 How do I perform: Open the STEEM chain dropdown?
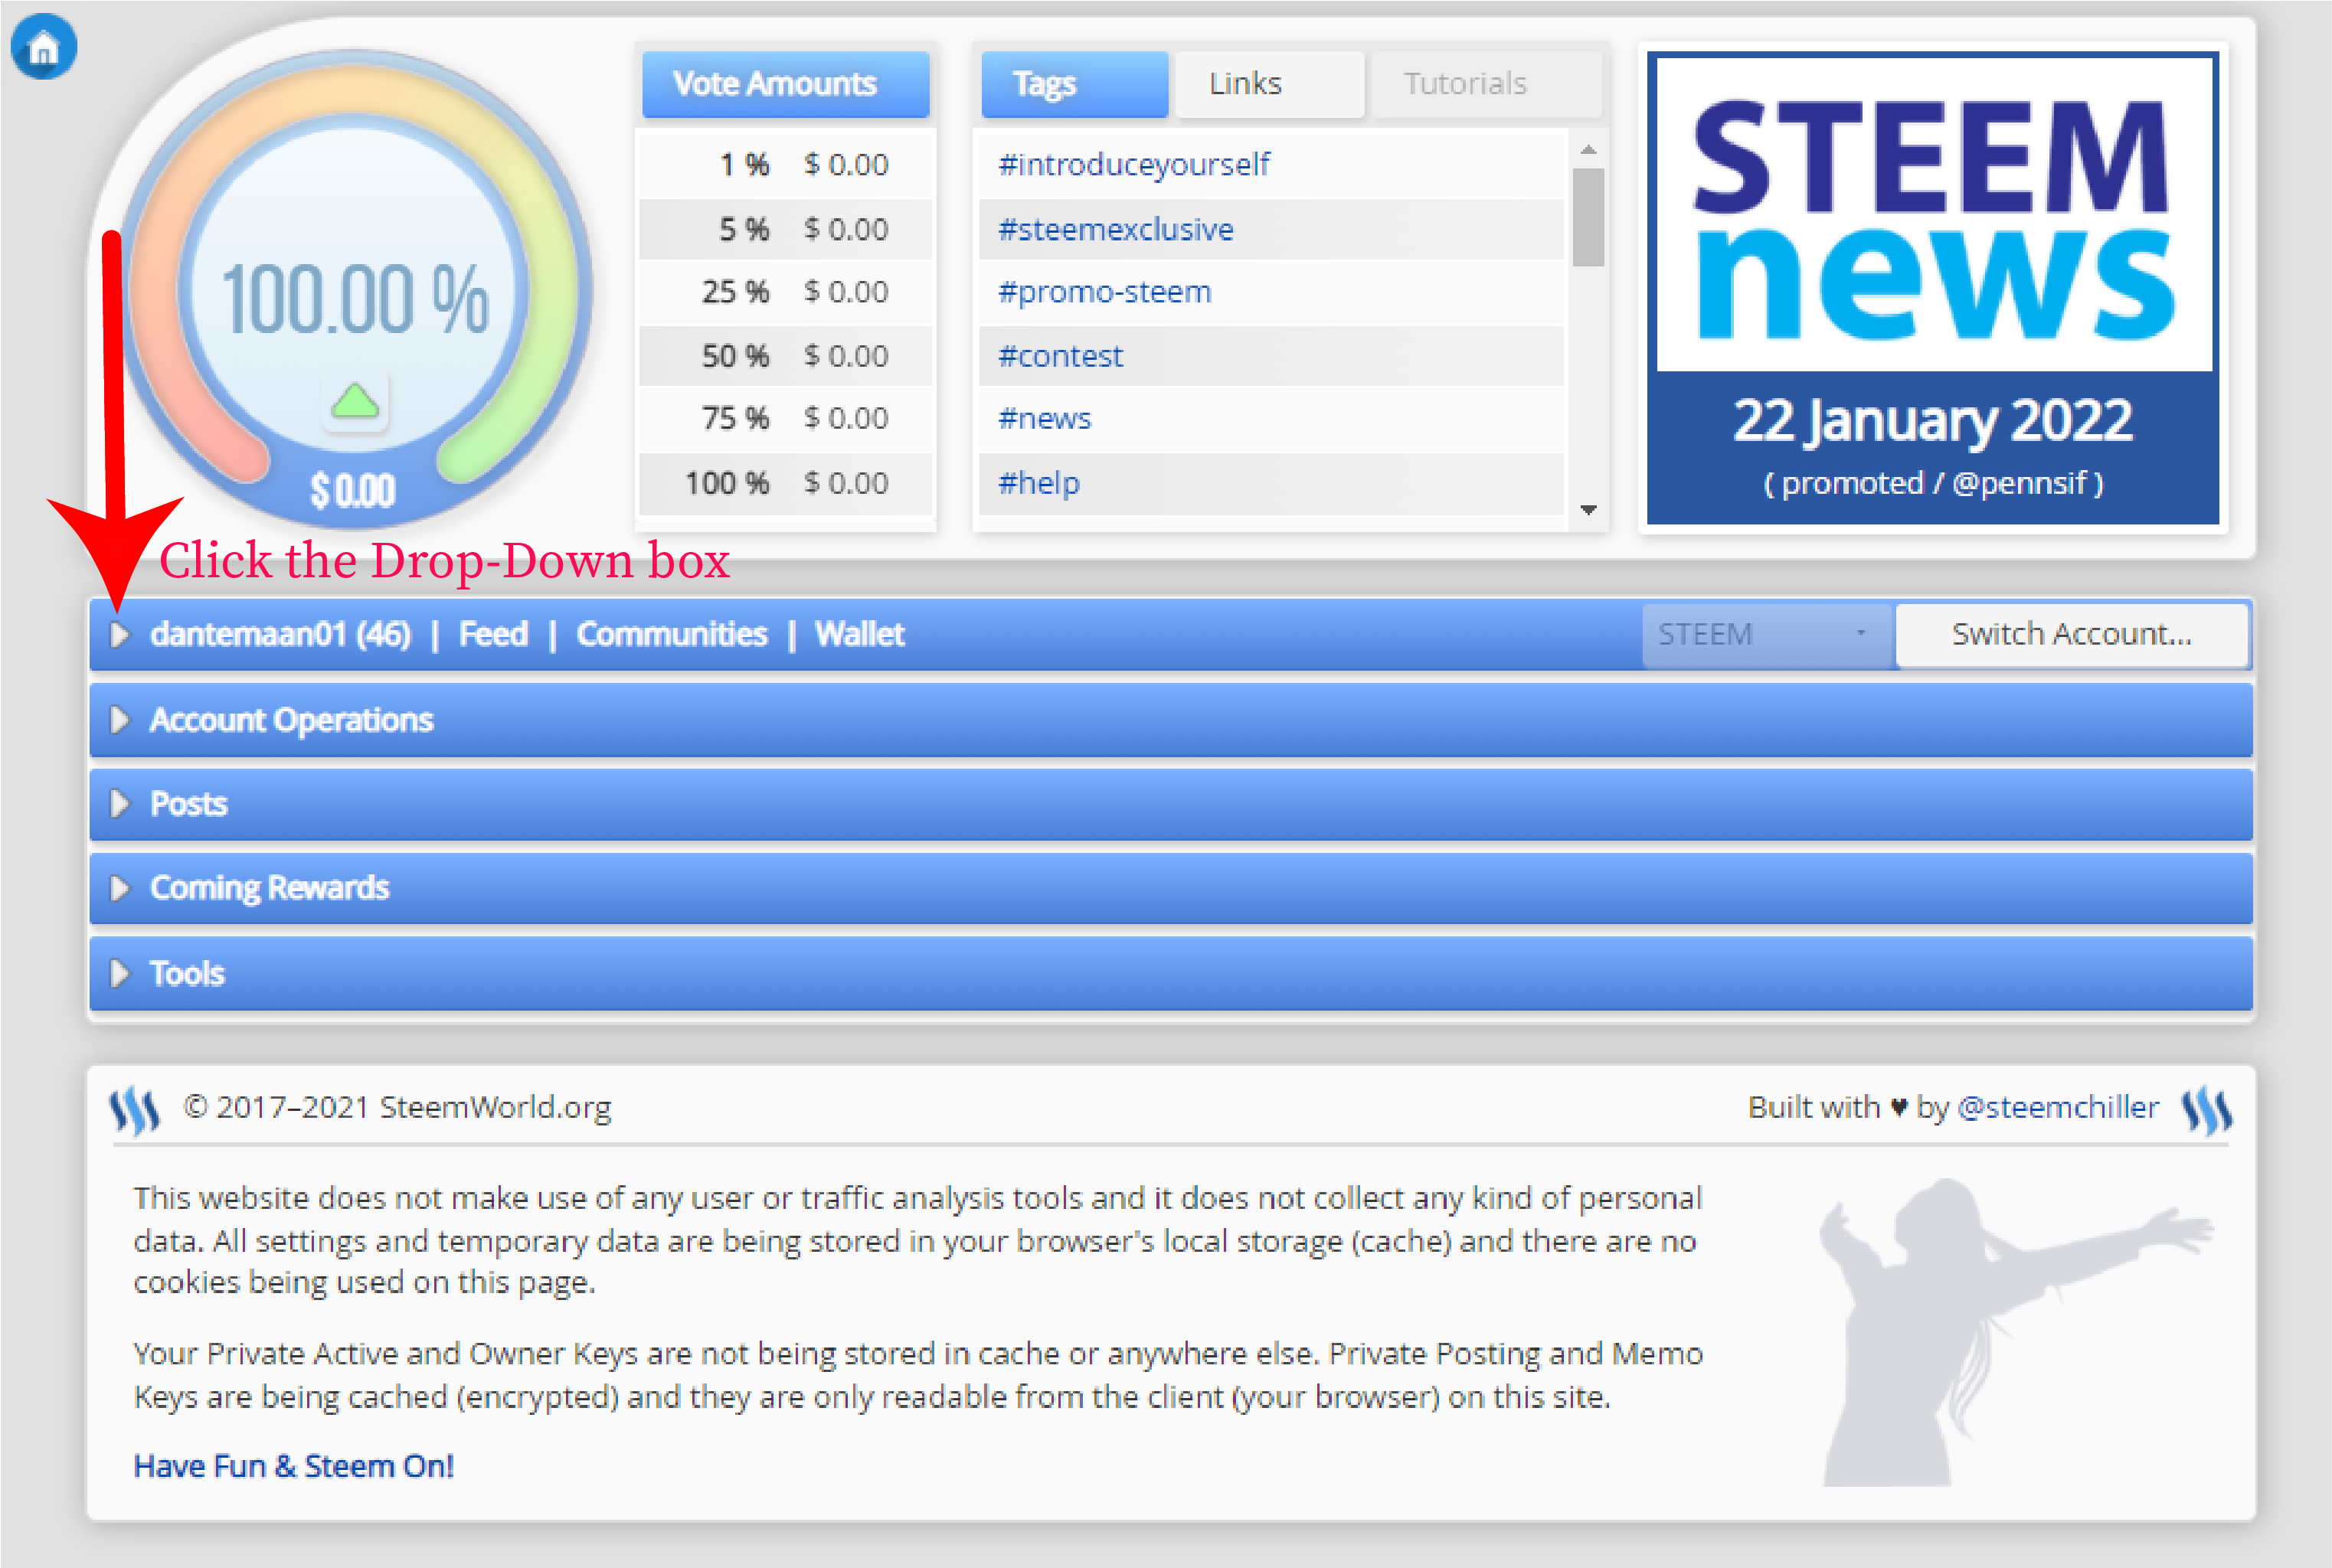1766,634
